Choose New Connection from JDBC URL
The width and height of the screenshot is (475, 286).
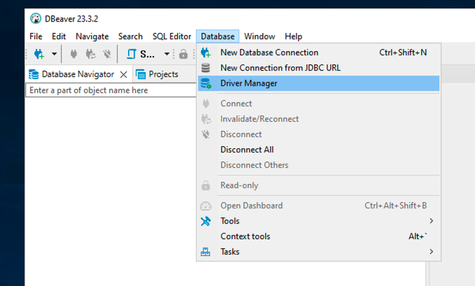(x=319, y=68)
